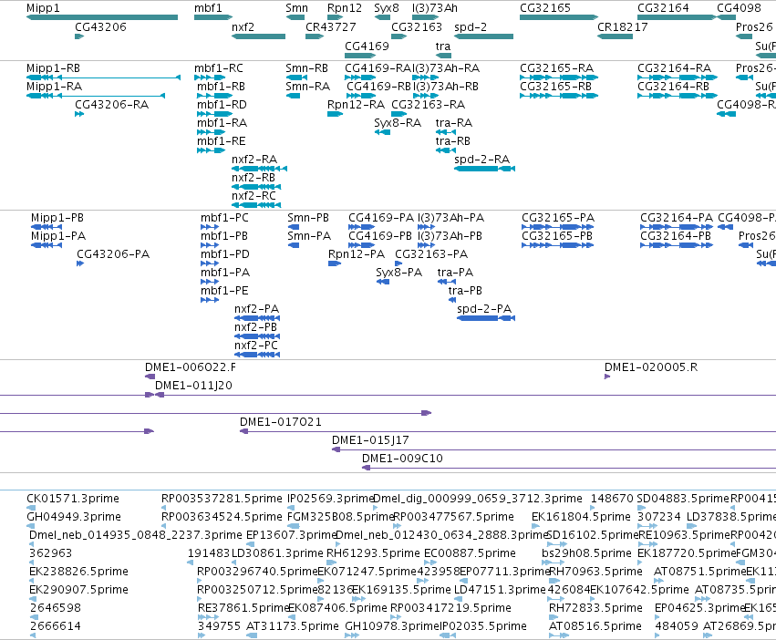Select the Syx8-RA transcript label
776x640 pixels.
coord(398,123)
